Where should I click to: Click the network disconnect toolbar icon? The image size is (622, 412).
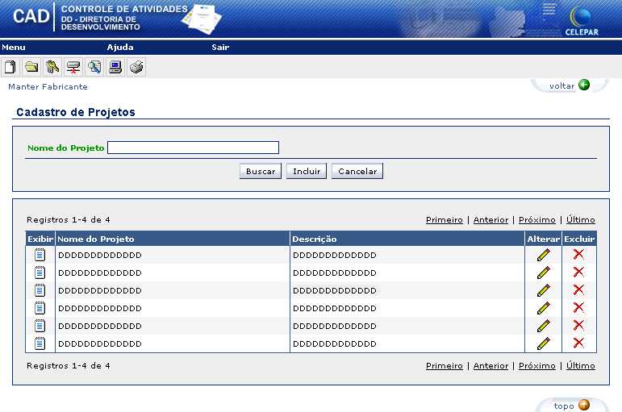pyautogui.click(x=73, y=67)
